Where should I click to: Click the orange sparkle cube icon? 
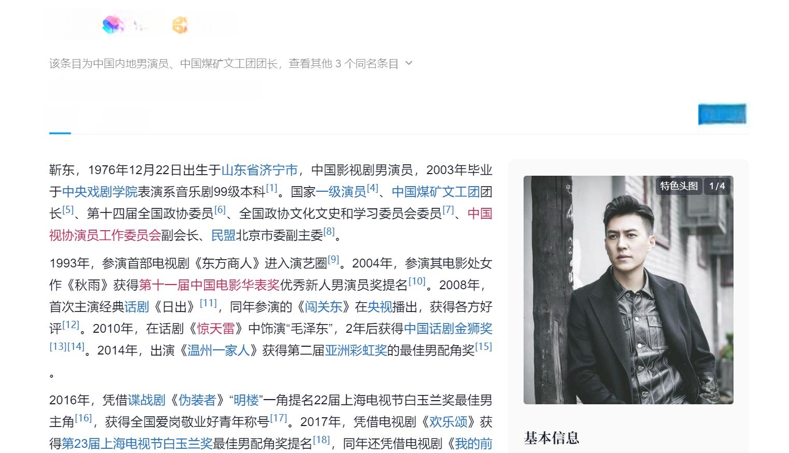(180, 25)
